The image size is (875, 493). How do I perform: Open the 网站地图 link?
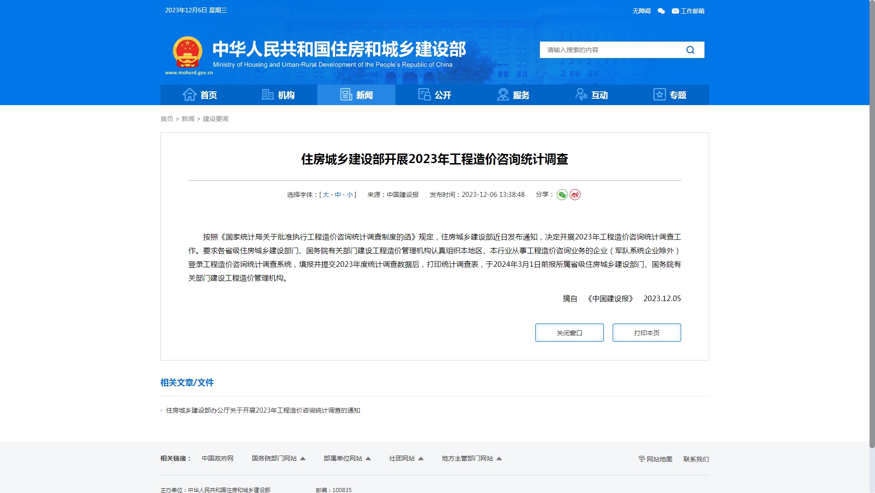point(659,459)
